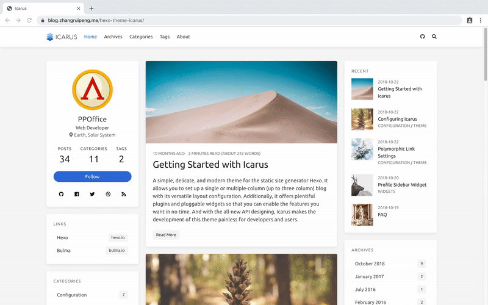Select the Icarus browser tab
The width and height of the screenshot is (488, 305).
click(x=43, y=9)
